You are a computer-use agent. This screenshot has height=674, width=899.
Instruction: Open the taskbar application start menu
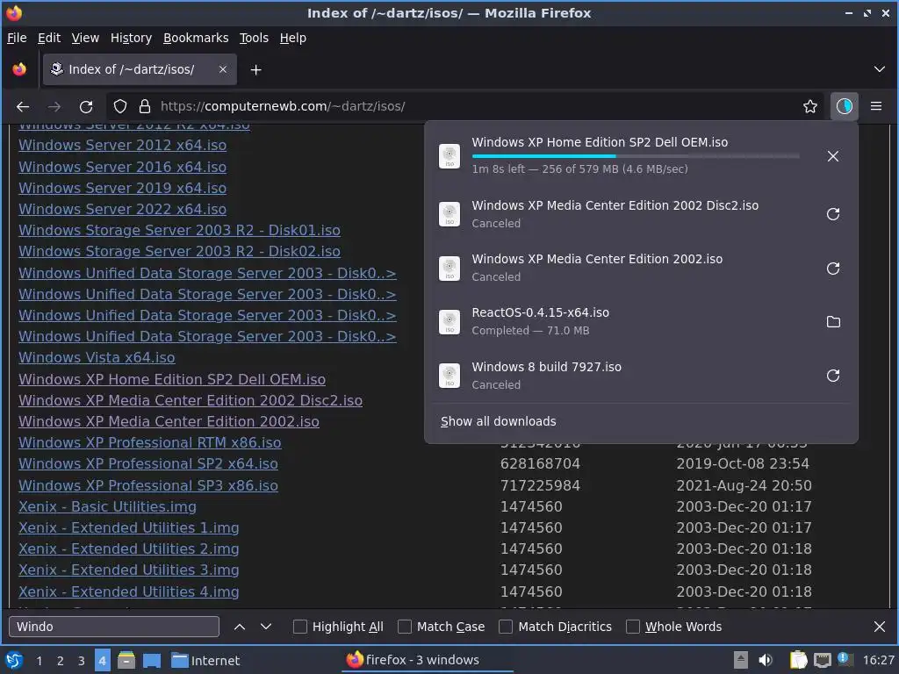[14, 660]
